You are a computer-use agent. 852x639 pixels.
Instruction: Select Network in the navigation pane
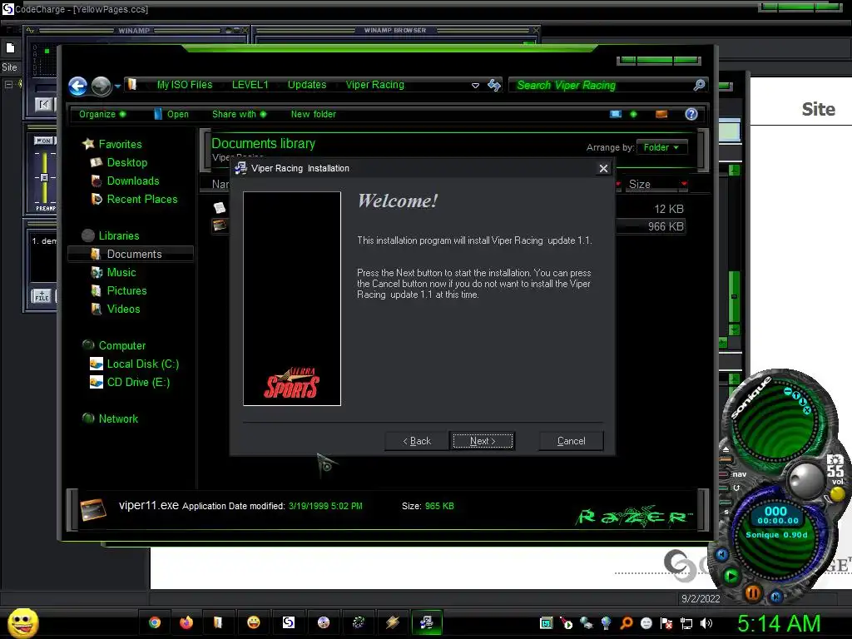pyautogui.click(x=118, y=419)
